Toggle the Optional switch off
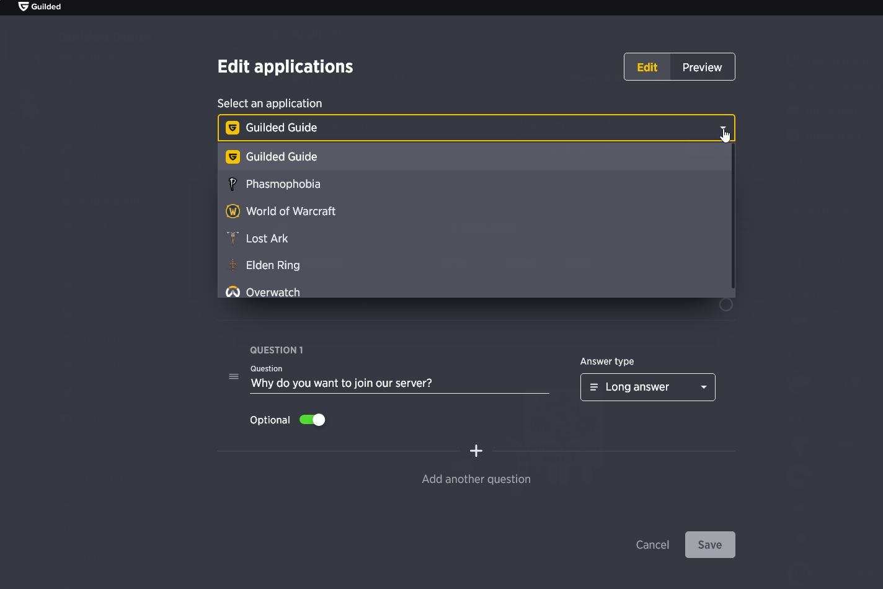 coord(312,420)
